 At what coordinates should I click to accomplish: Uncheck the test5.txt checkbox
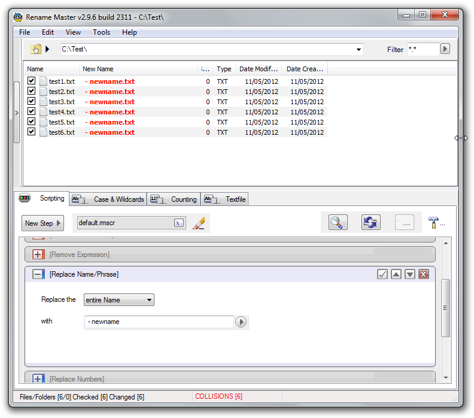[31, 122]
